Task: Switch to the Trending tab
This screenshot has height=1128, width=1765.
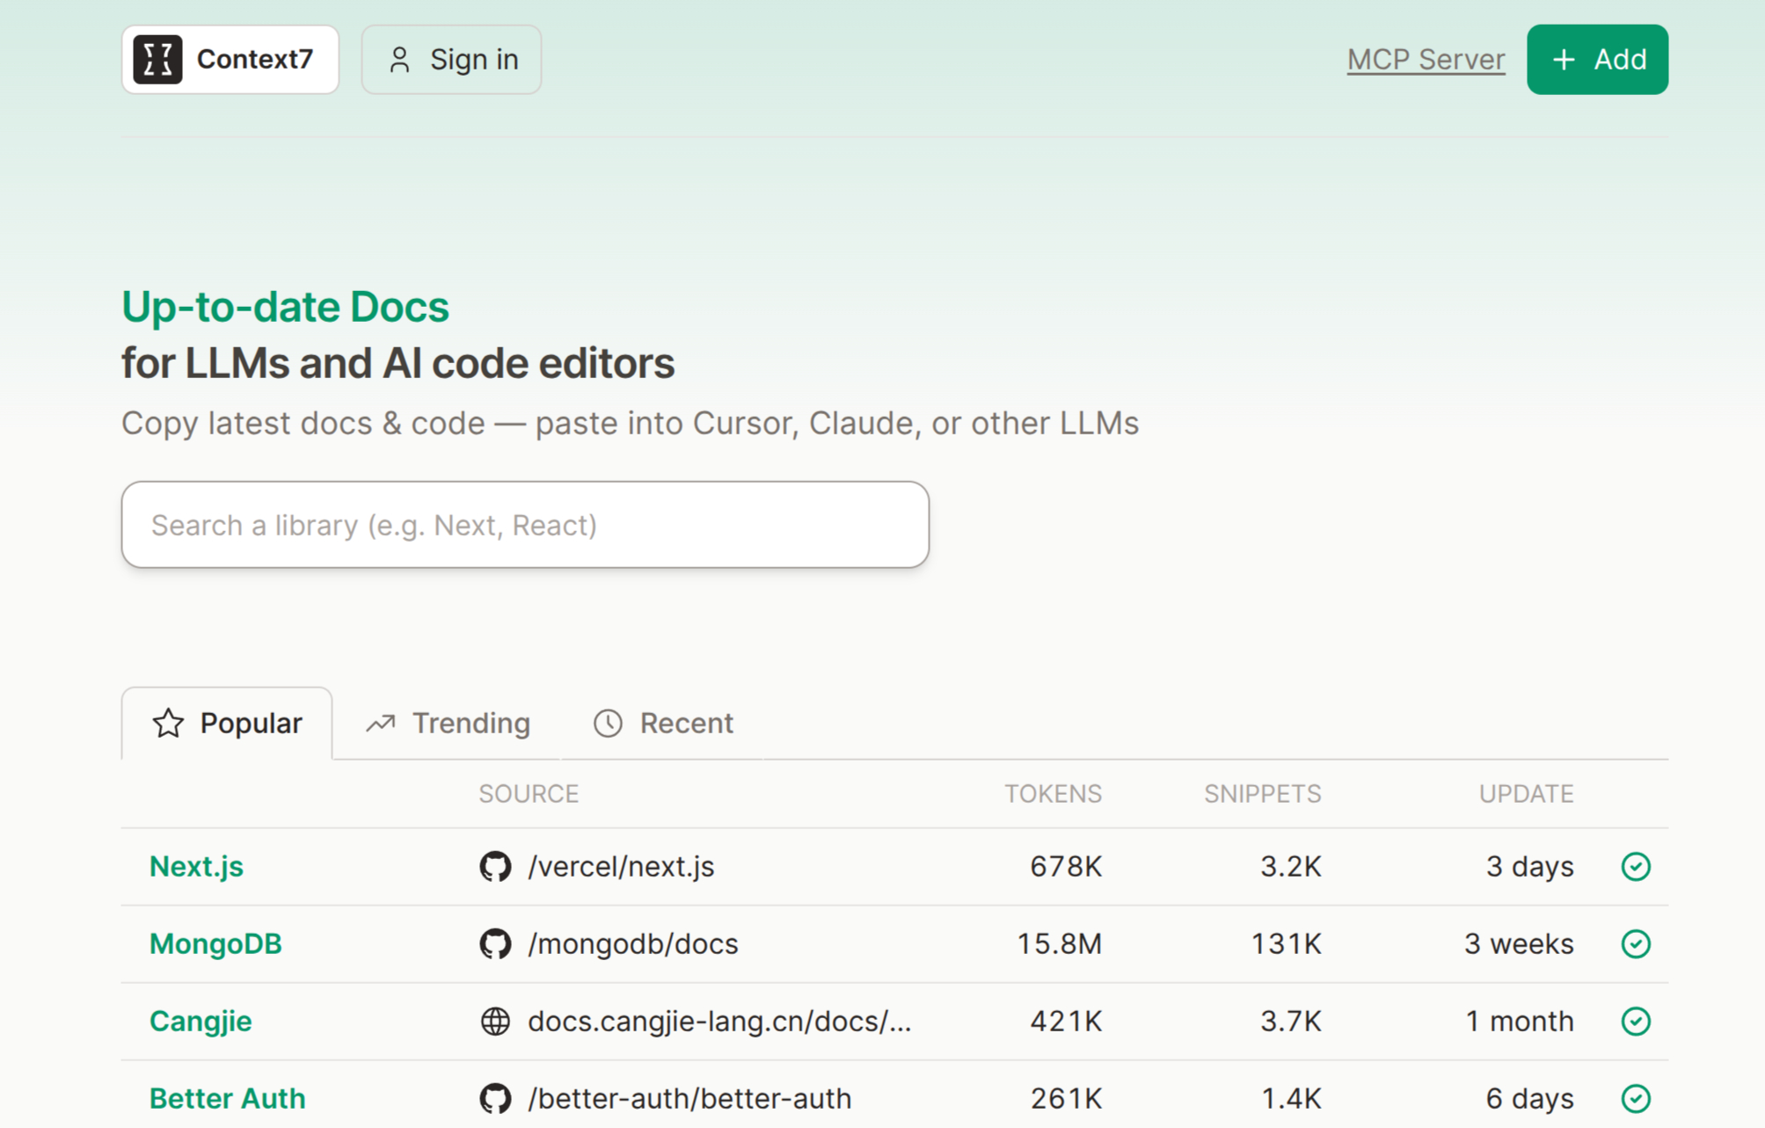Action: coord(448,723)
